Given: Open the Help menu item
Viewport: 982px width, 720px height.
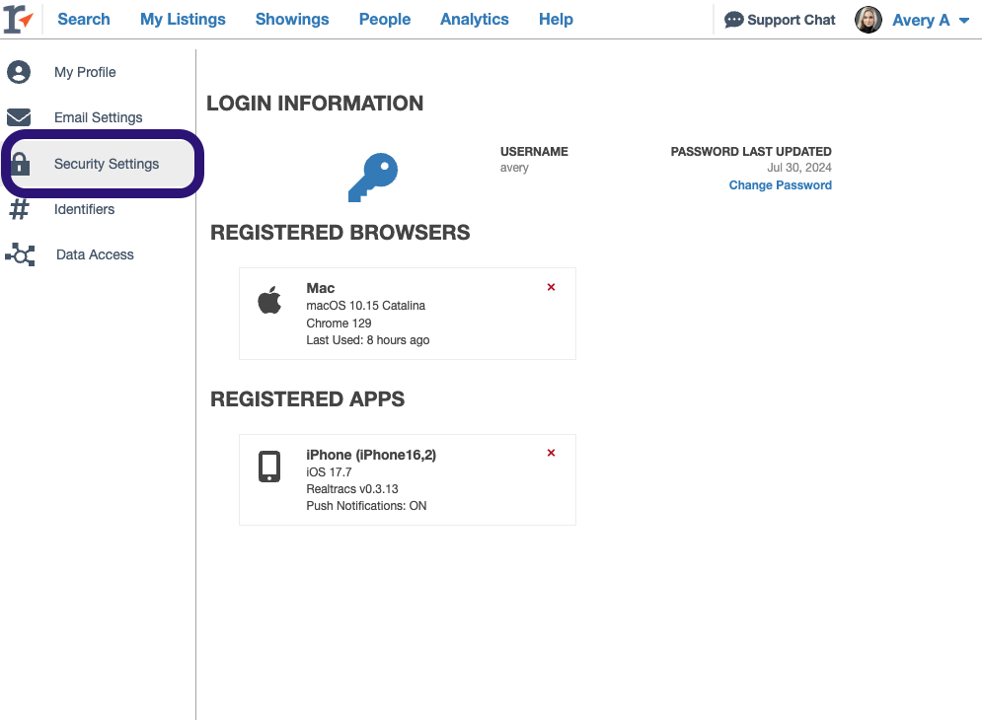Looking at the screenshot, I should click(556, 19).
